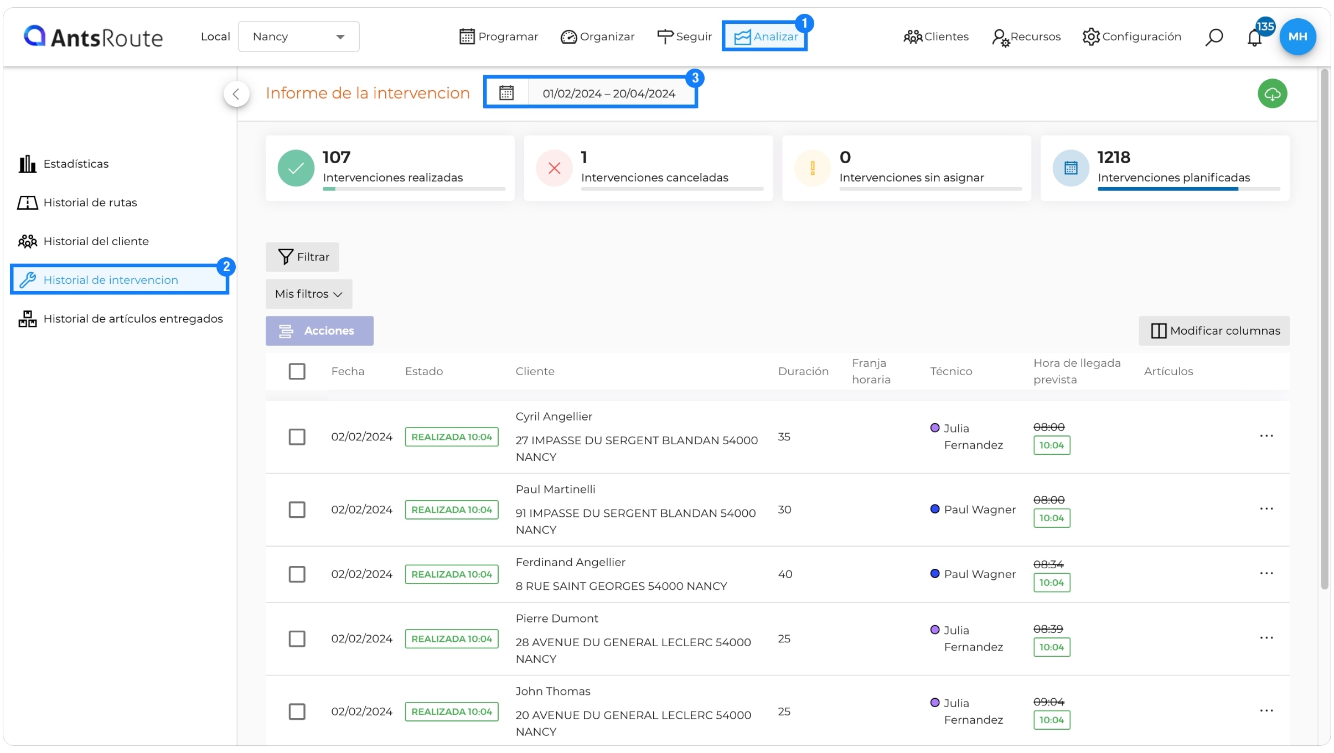This screenshot has height=753, width=1334.
Task: Click the Técnico column header
Action: [x=951, y=371]
